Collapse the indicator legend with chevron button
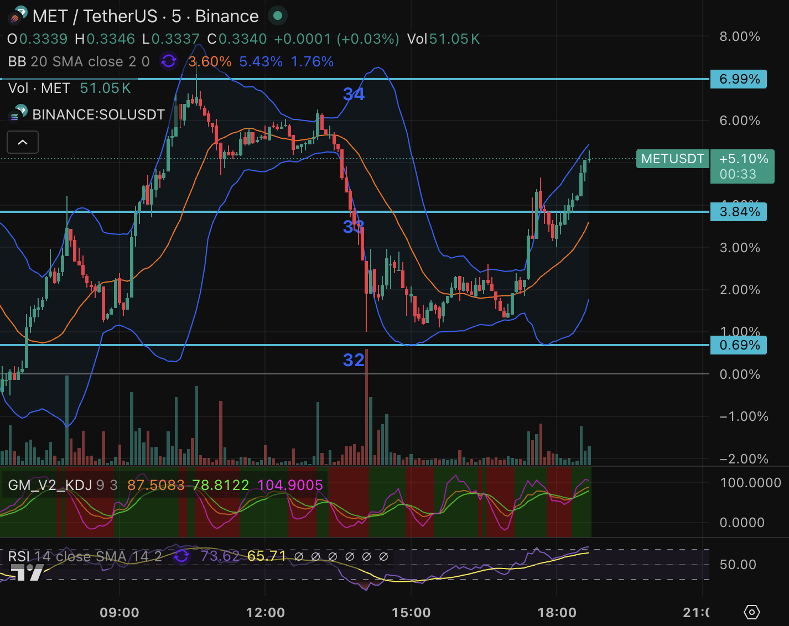Image resolution: width=789 pixels, height=626 pixels. pos(23,142)
